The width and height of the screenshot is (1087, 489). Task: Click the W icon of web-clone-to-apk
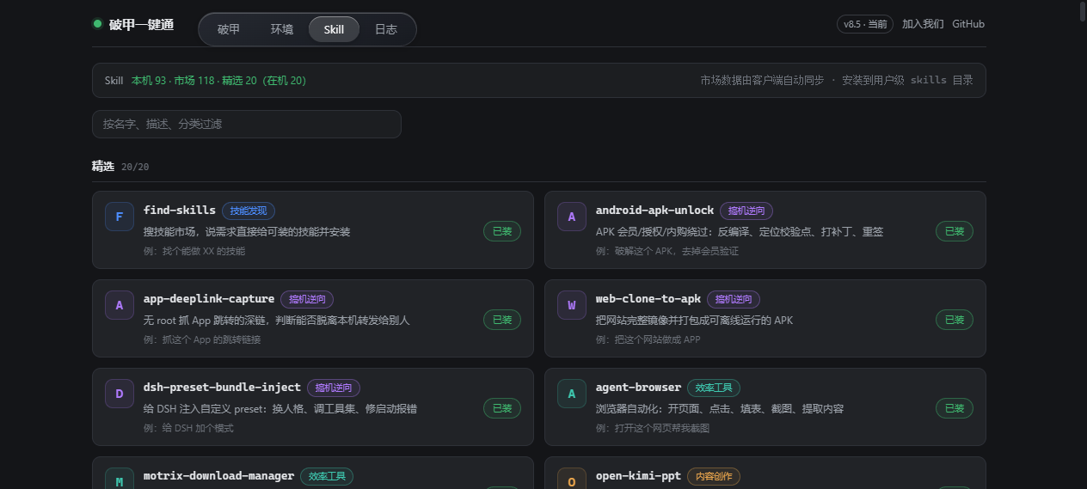pos(571,305)
